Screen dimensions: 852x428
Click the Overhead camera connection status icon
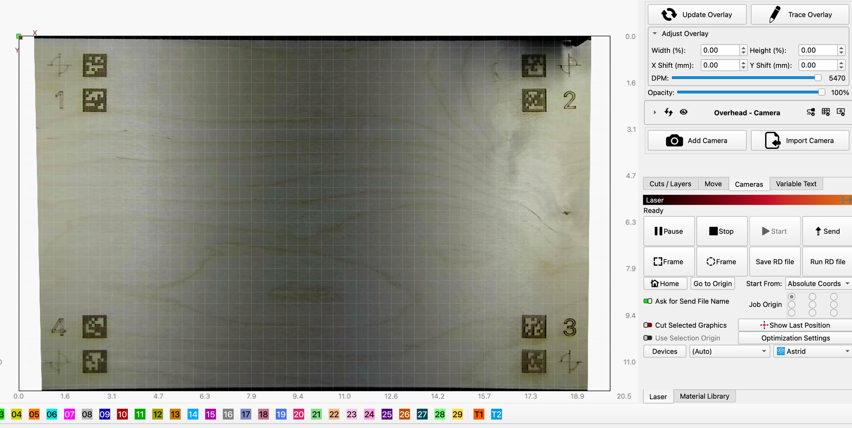[x=811, y=113]
